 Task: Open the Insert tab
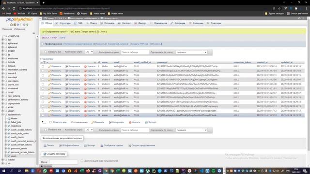[108, 23]
